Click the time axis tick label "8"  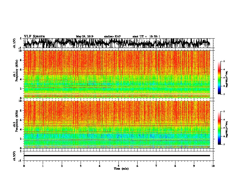[x=175, y=166]
